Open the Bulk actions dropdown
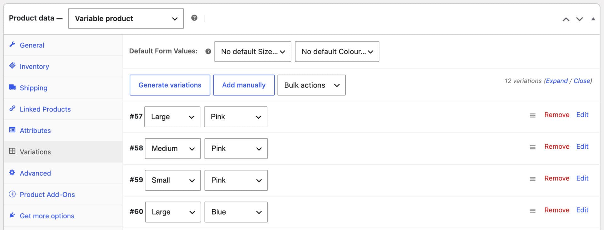The image size is (604, 230). (x=311, y=85)
